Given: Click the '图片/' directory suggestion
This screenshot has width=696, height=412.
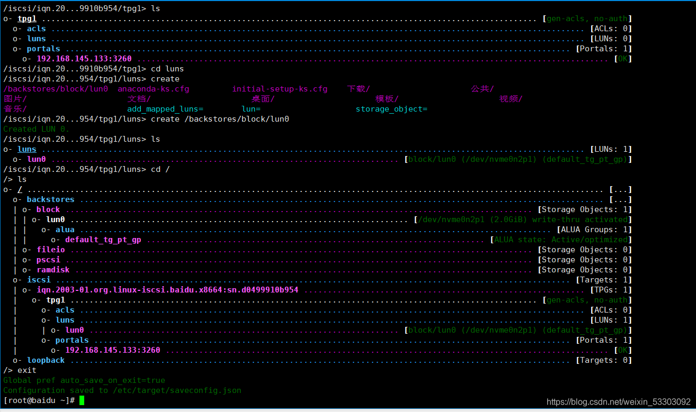Looking at the screenshot, I should click(15, 99).
